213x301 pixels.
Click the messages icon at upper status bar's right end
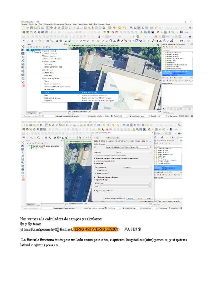point(192,116)
